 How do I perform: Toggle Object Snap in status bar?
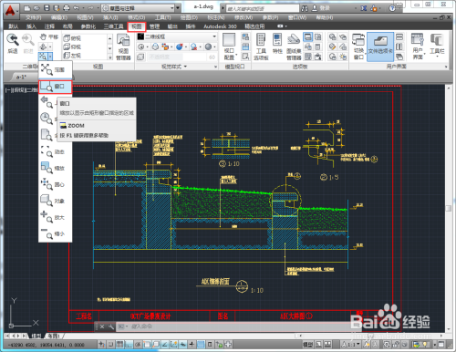point(147,345)
